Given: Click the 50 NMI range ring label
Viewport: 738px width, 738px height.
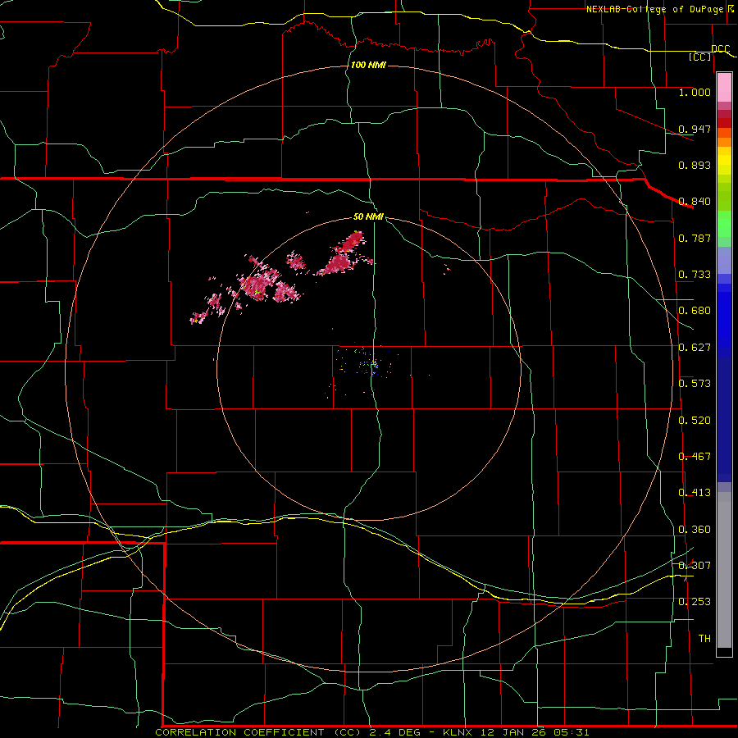Looking at the screenshot, I should pos(368,216).
